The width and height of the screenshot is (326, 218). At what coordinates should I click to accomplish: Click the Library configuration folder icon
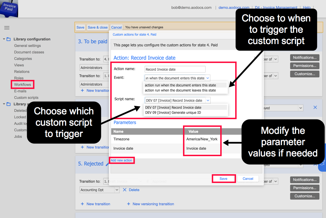click(8, 39)
